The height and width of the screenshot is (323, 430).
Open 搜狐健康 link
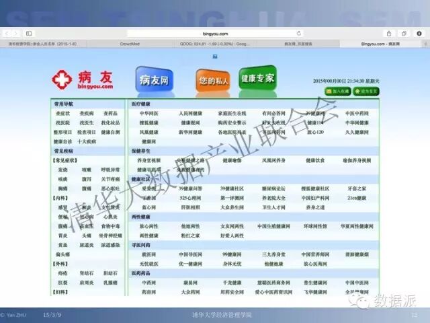tap(149, 122)
